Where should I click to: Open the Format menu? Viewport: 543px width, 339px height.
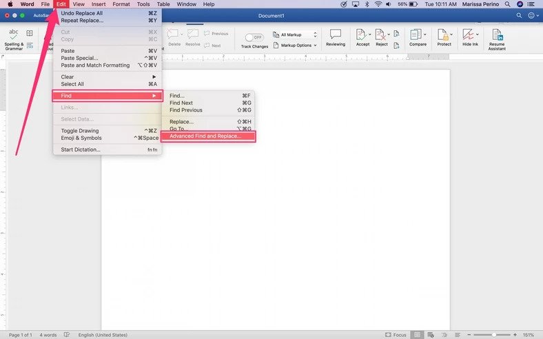pyautogui.click(x=121, y=4)
